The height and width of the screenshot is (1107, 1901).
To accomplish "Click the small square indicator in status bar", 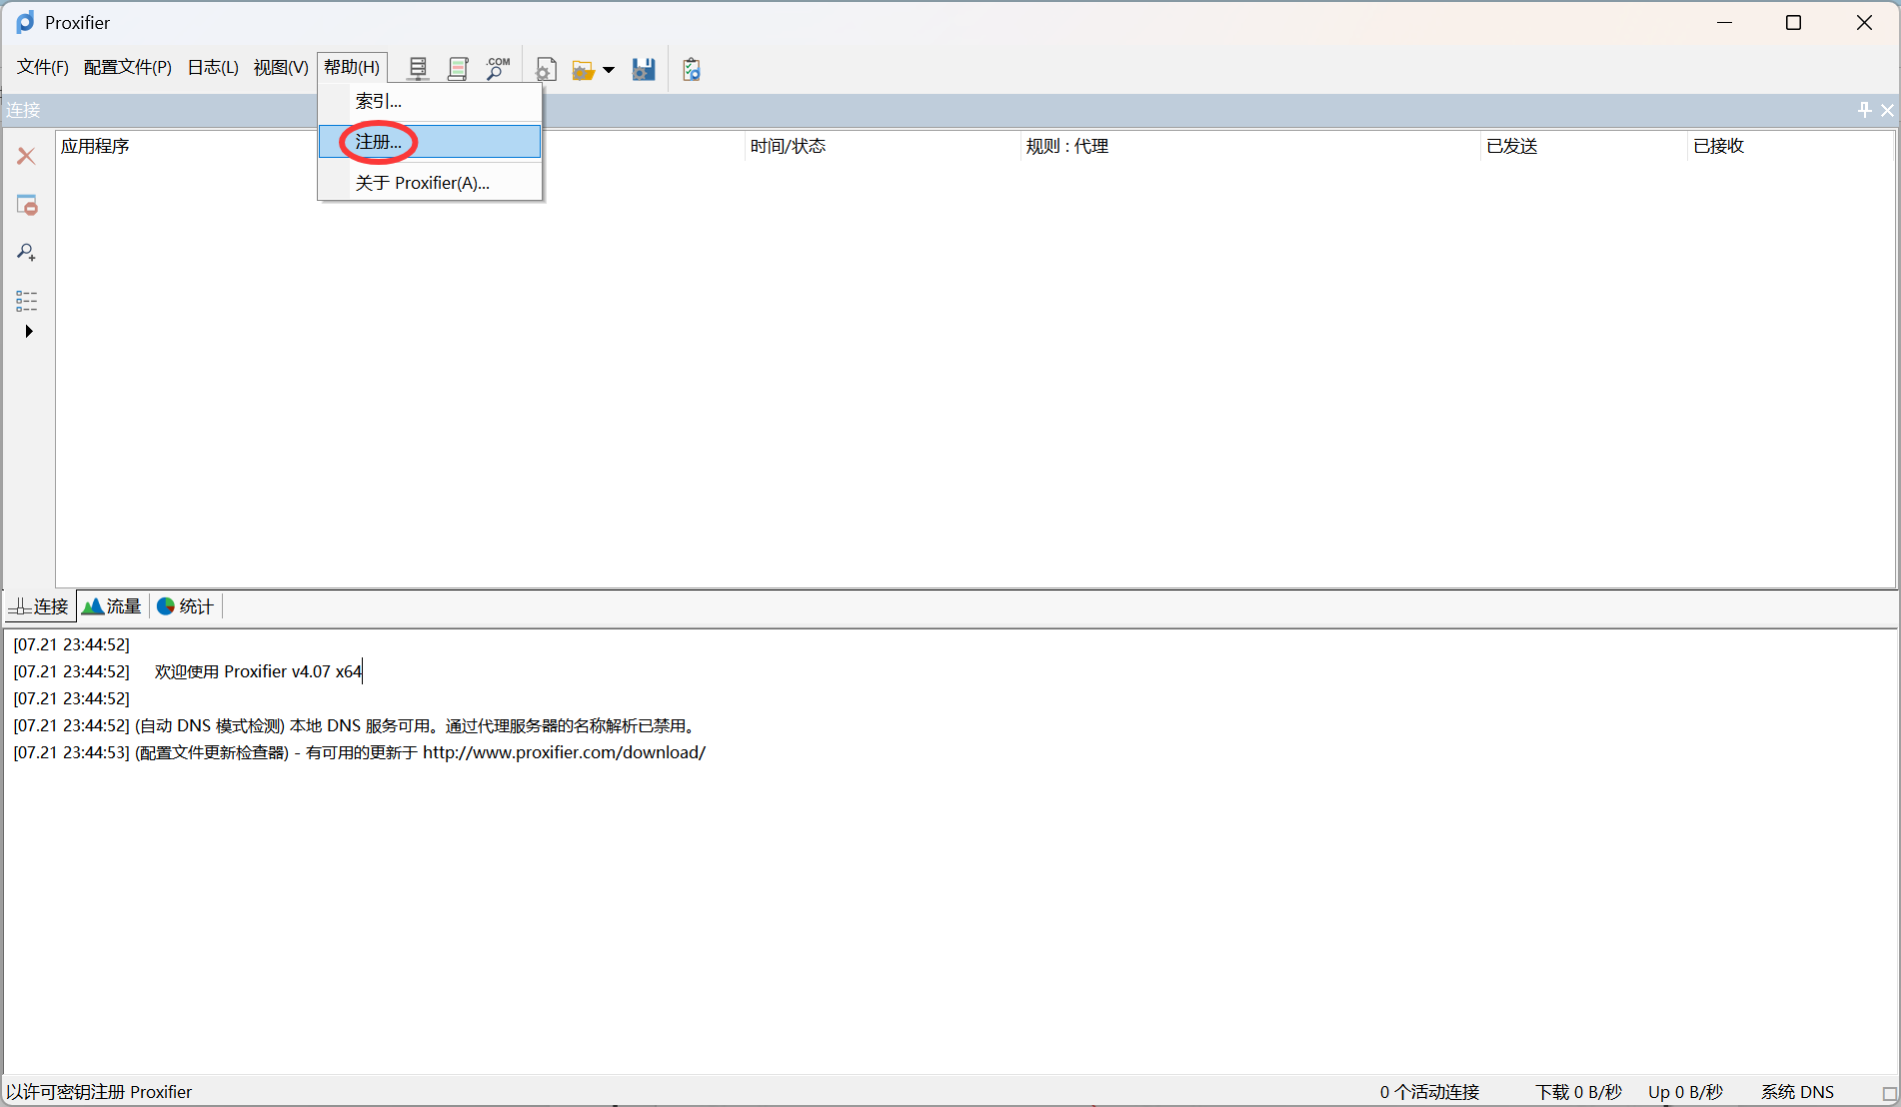I will 1889,1094.
